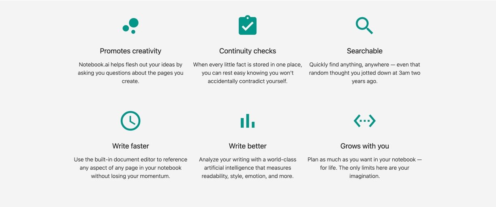Click the clipboard checkmark icon
The height and width of the screenshot is (207, 496).
tap(248, 25)
